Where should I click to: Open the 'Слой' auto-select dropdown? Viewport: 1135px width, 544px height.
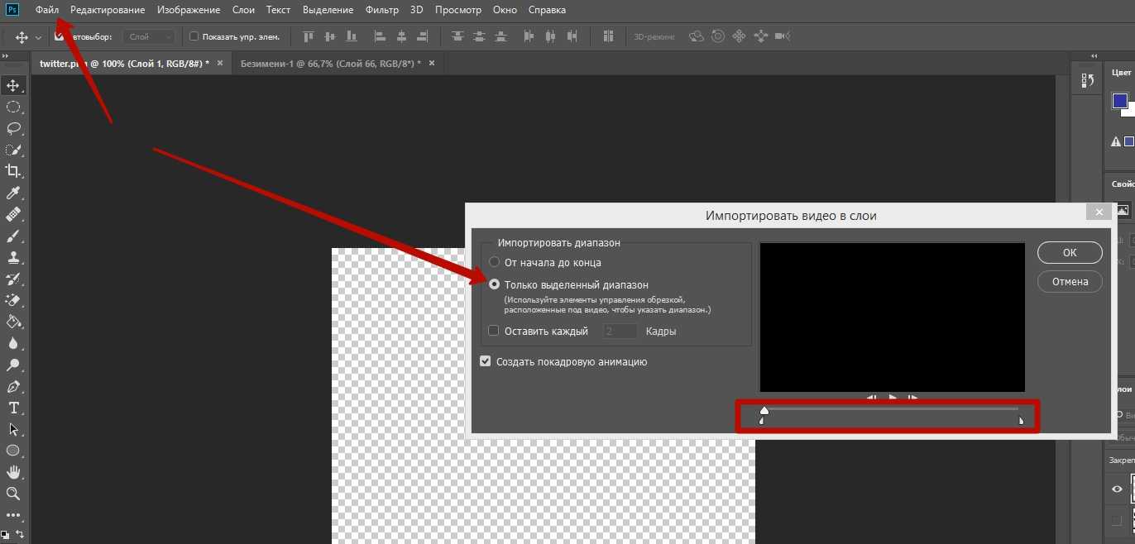149,36
